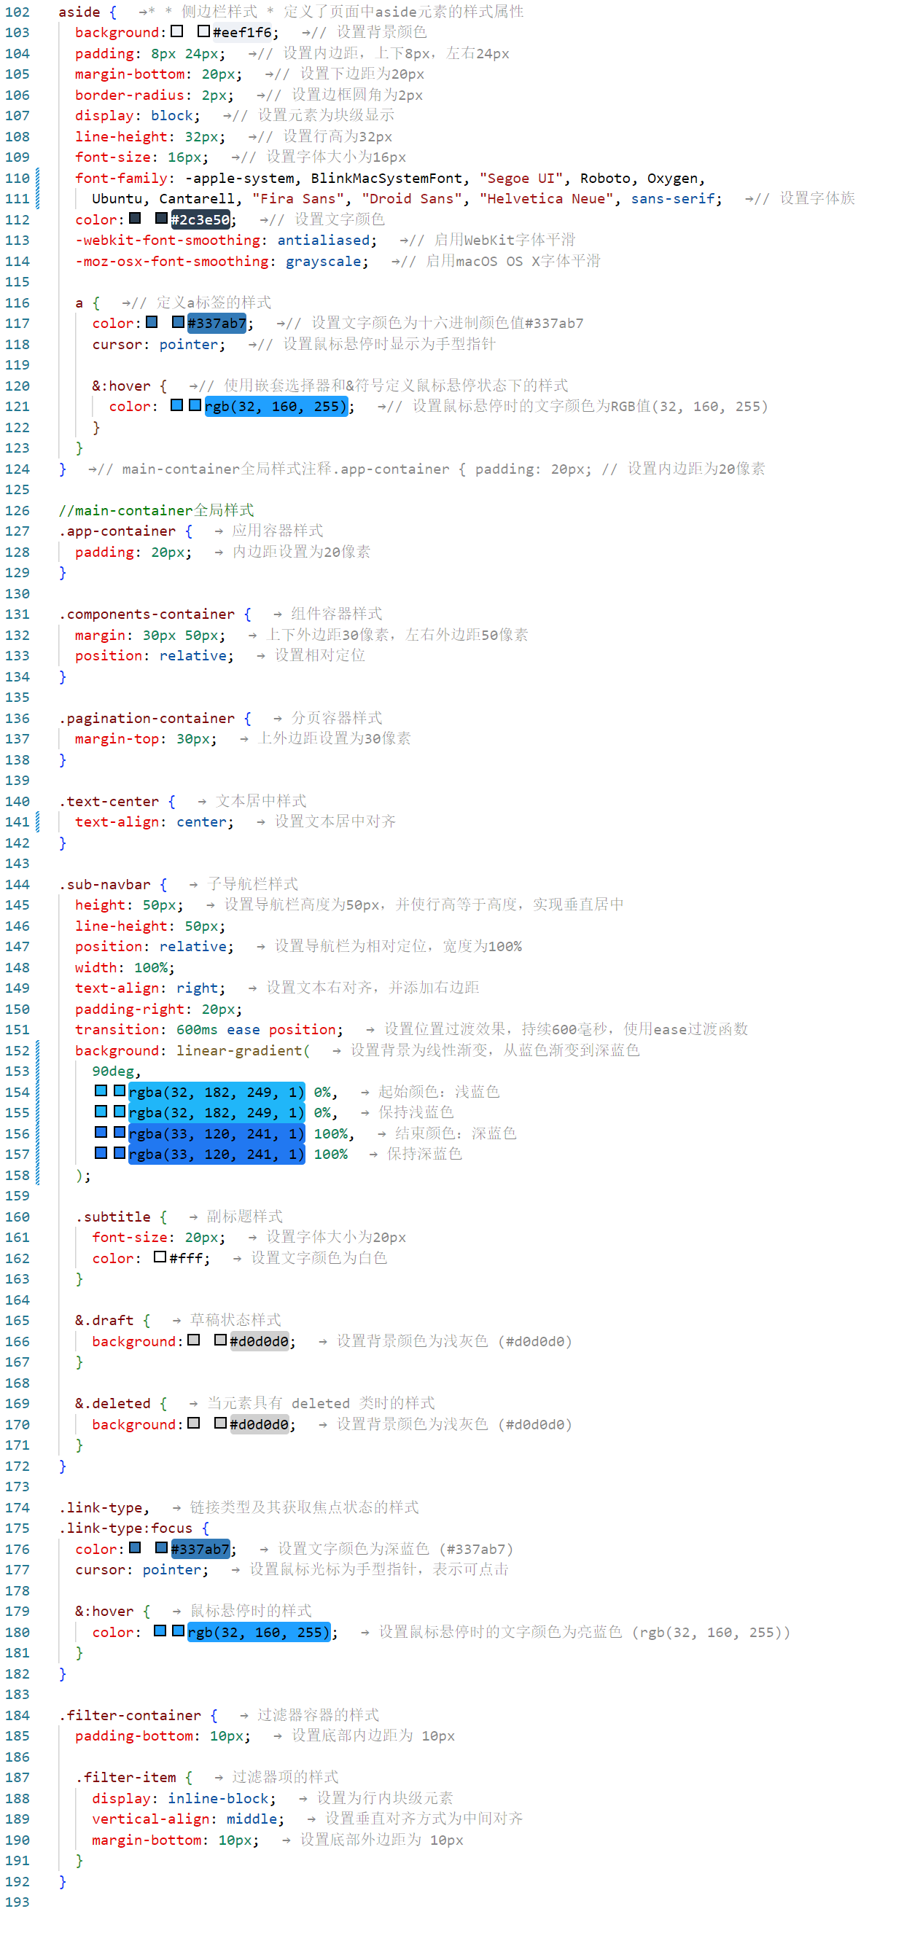The height and width of the screenshot is (1933, 904).
Task: Click the "-moz-osx-font-smoothing" property
Action: pos(171,261)
